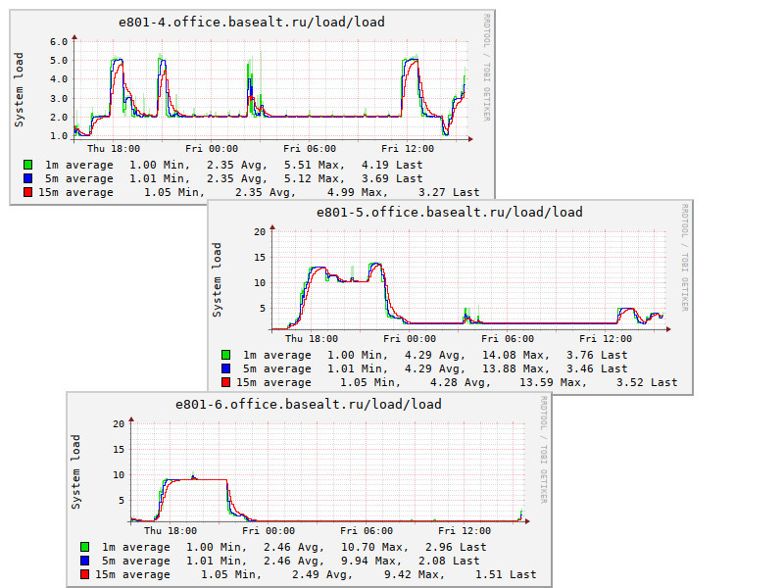784x588 pixels.
Task: Click 'Fri 06:00' axis label in e801-6 graph
Action: tap(367, 530)
